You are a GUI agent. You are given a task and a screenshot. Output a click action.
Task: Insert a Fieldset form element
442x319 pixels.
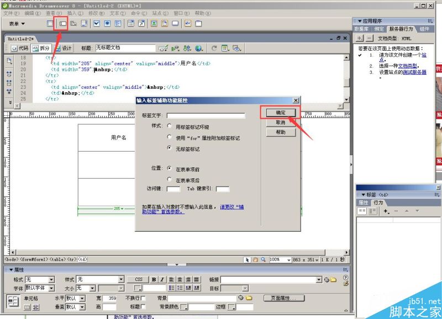tap(199, 23)
